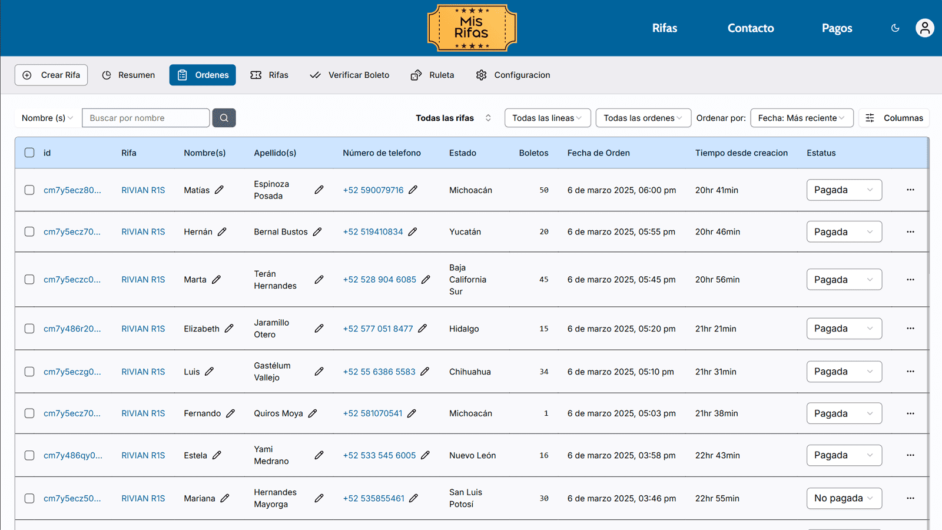Edit Elizabeth first name pencil icon
Screen dimensions: 942x530
[x=229, y=328]
